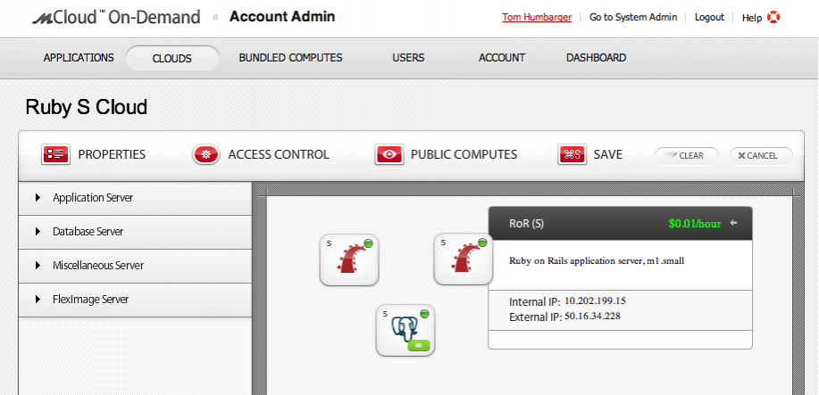Click the Ruby S Cloud heading
The image size is (819, 395).
pos(86,107)
